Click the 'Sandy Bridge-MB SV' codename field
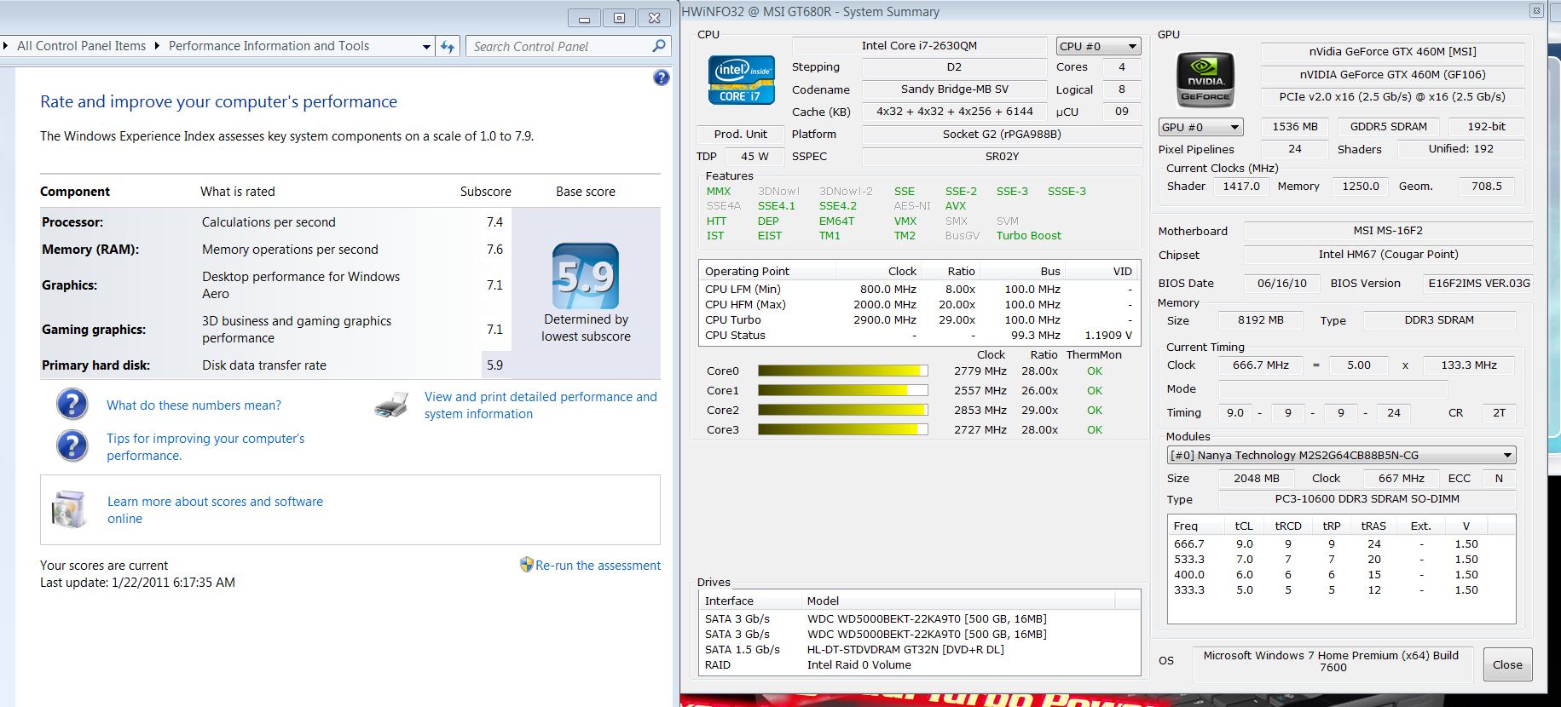Image resolution: width=1561 pixels, height=707 pixels. click(955, 89)
